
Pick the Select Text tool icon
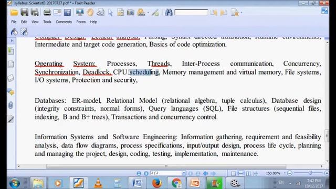[x=120, y=13]
